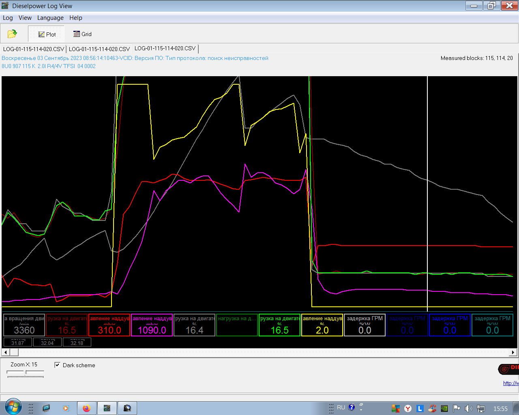Toggle the magenta boost pressure 1090.0 channel

pos(152,325)
